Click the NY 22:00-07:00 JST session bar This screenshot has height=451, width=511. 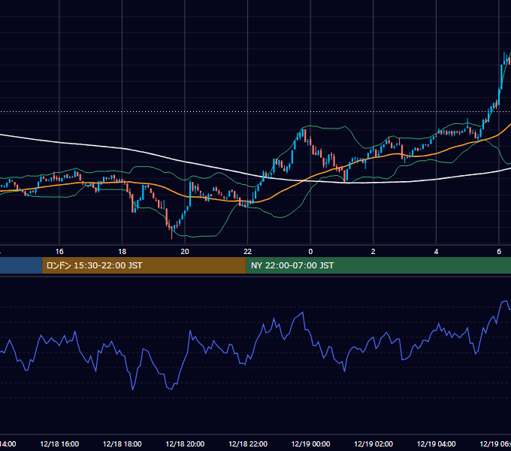tap(378, 265)
